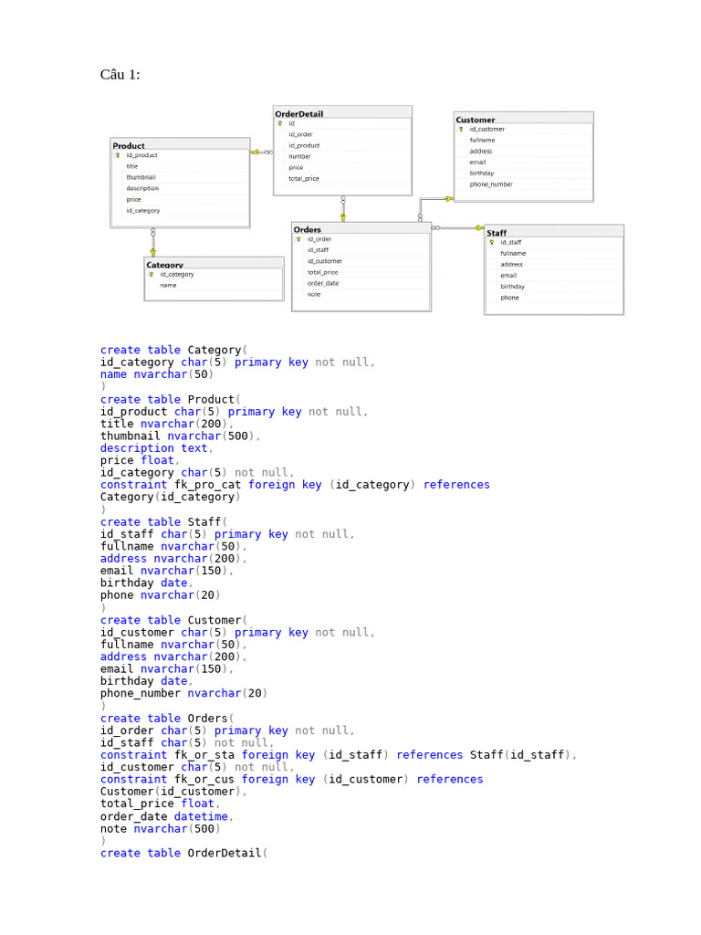Click the Customer table header in diagram

tap(523, 120)
